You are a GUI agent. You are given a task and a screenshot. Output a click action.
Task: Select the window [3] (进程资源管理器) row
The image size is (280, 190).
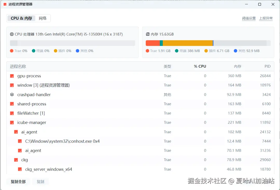click(140, 85)
